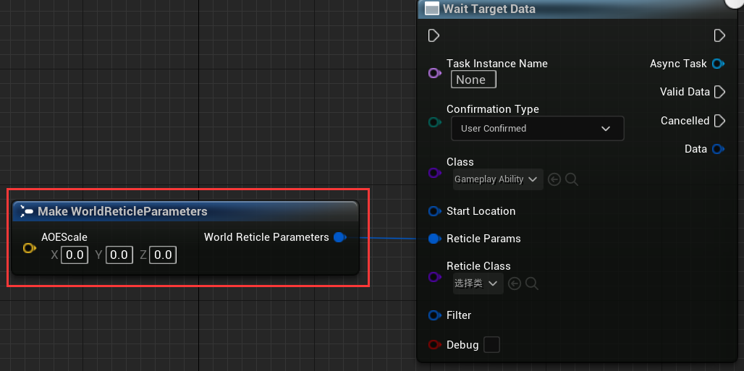Browse to Reticle Class with magnifier icon

point(532,283)
